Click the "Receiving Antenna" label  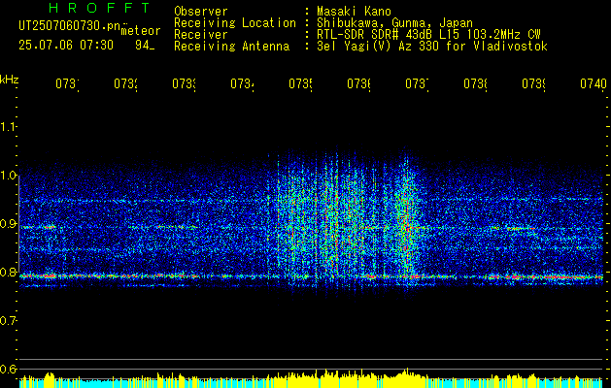point(232,47)
